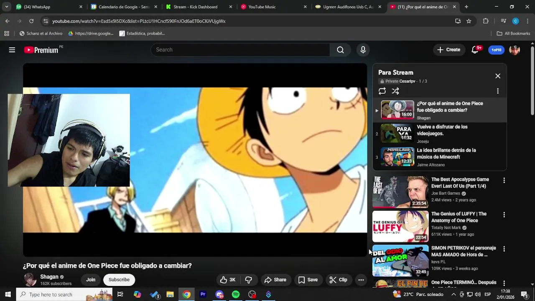Open File Explorer from the taskbar
The image size is (535, 301).
point(170,294)
